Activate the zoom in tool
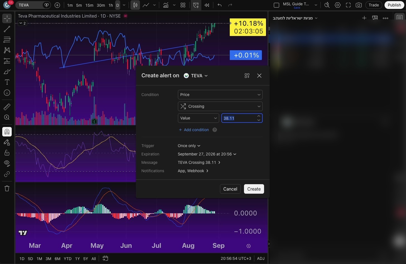 (x=7, y=117)
